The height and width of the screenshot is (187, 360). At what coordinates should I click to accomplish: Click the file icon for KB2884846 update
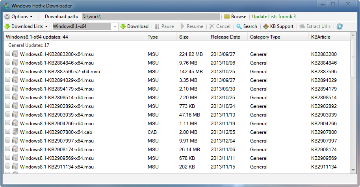(15, 63)
